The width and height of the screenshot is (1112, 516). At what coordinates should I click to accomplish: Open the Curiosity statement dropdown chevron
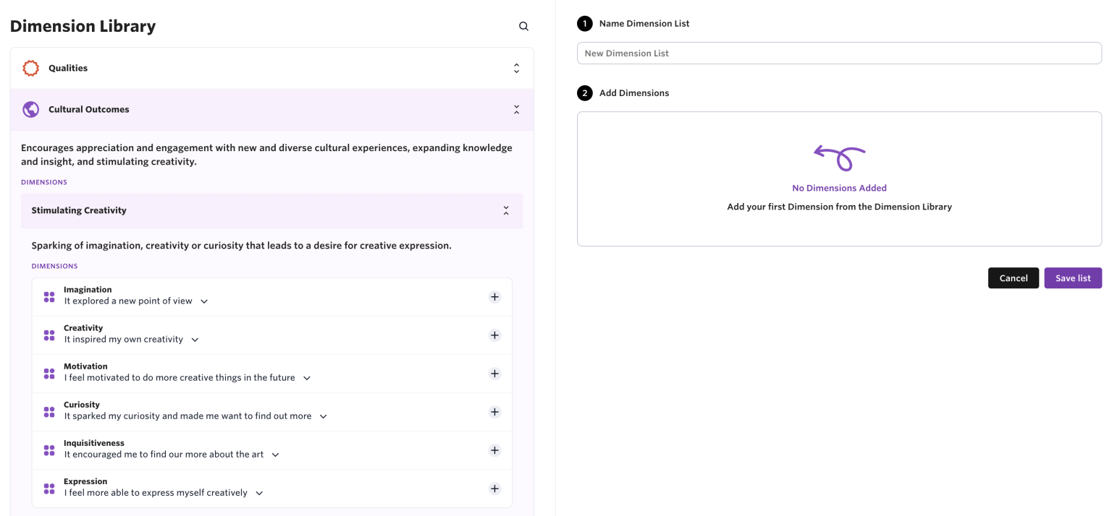323,416
